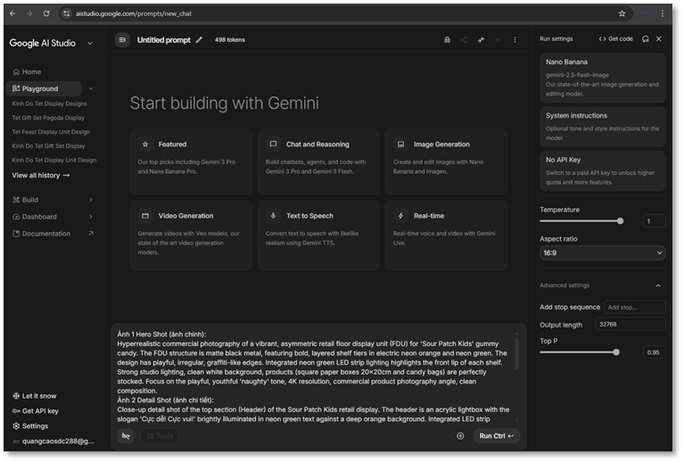
Task: Adjust the Temperature slider
Action: coord(620,221)
